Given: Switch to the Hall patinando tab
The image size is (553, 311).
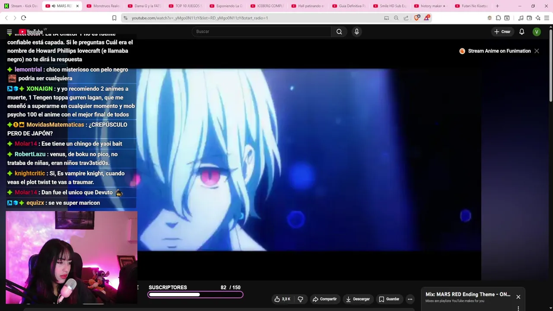Looking at the screenshot, I should pos(308,6).
